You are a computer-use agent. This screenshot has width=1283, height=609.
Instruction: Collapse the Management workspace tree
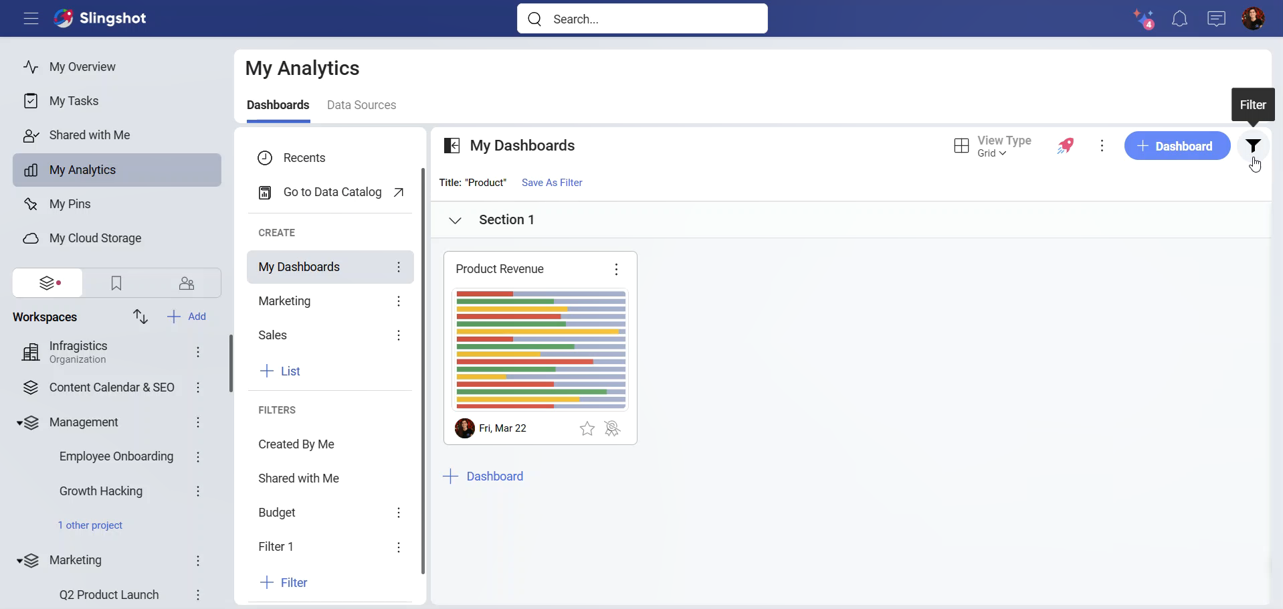click(19, 423)
